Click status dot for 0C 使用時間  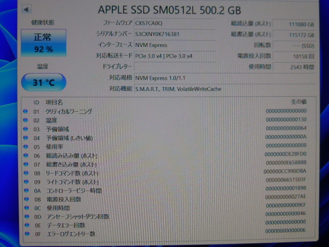(26, 208)
